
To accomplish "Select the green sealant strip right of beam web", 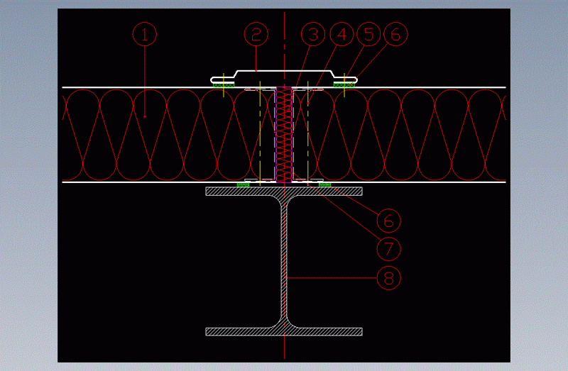I will [x=325, y=184].
